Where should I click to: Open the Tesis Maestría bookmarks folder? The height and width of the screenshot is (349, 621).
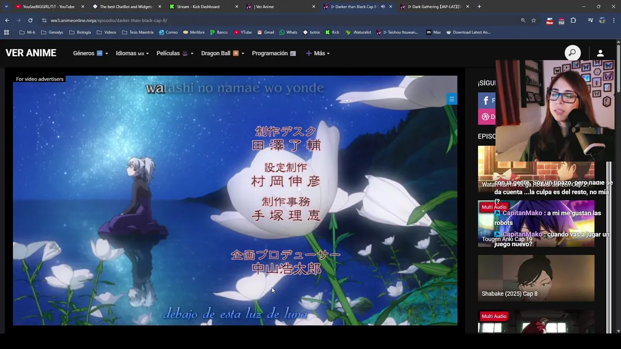point(138,32)
